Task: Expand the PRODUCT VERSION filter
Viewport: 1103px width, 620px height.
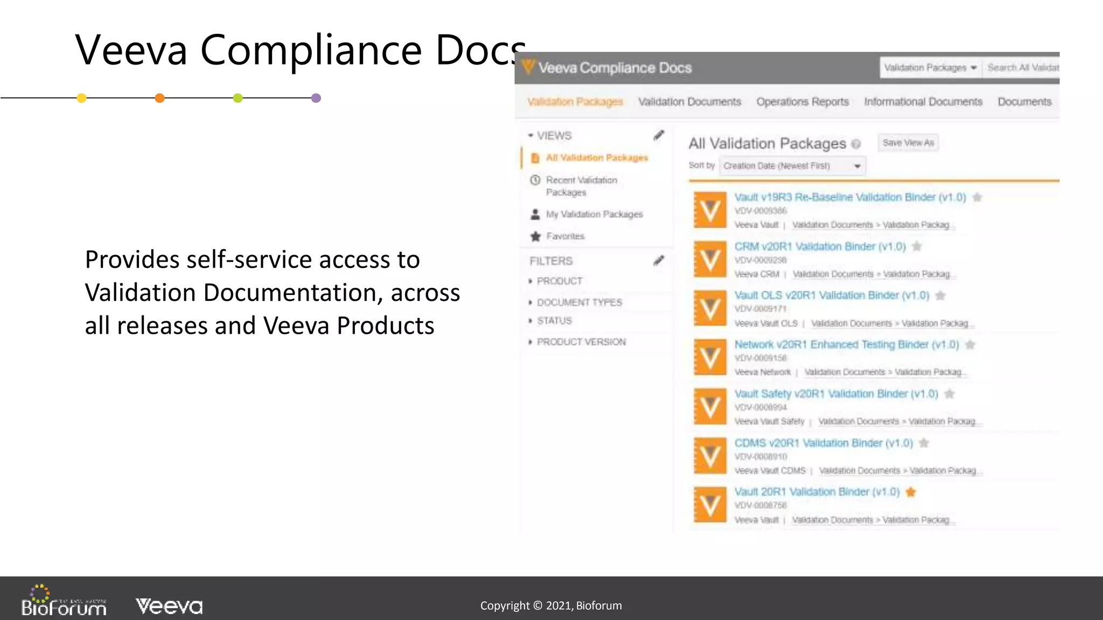Action: point(530,342)
